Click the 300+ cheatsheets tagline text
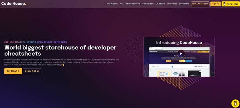 [x=36, y=42]
